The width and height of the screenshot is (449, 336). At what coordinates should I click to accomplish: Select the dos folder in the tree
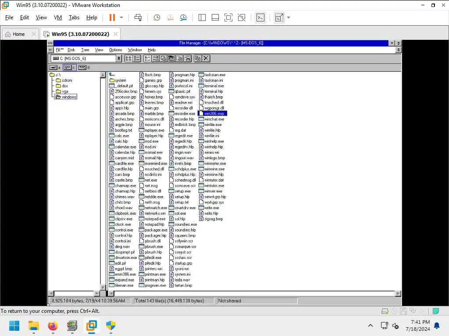[62, 86]
